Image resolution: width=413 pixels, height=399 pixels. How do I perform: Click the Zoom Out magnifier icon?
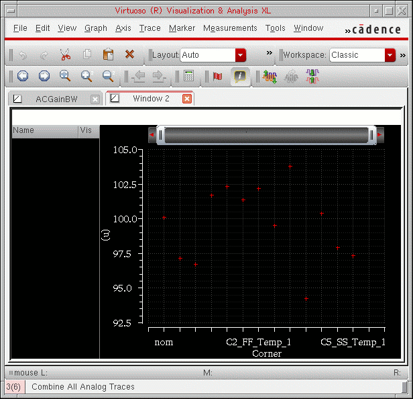click(x=108, y=77)
